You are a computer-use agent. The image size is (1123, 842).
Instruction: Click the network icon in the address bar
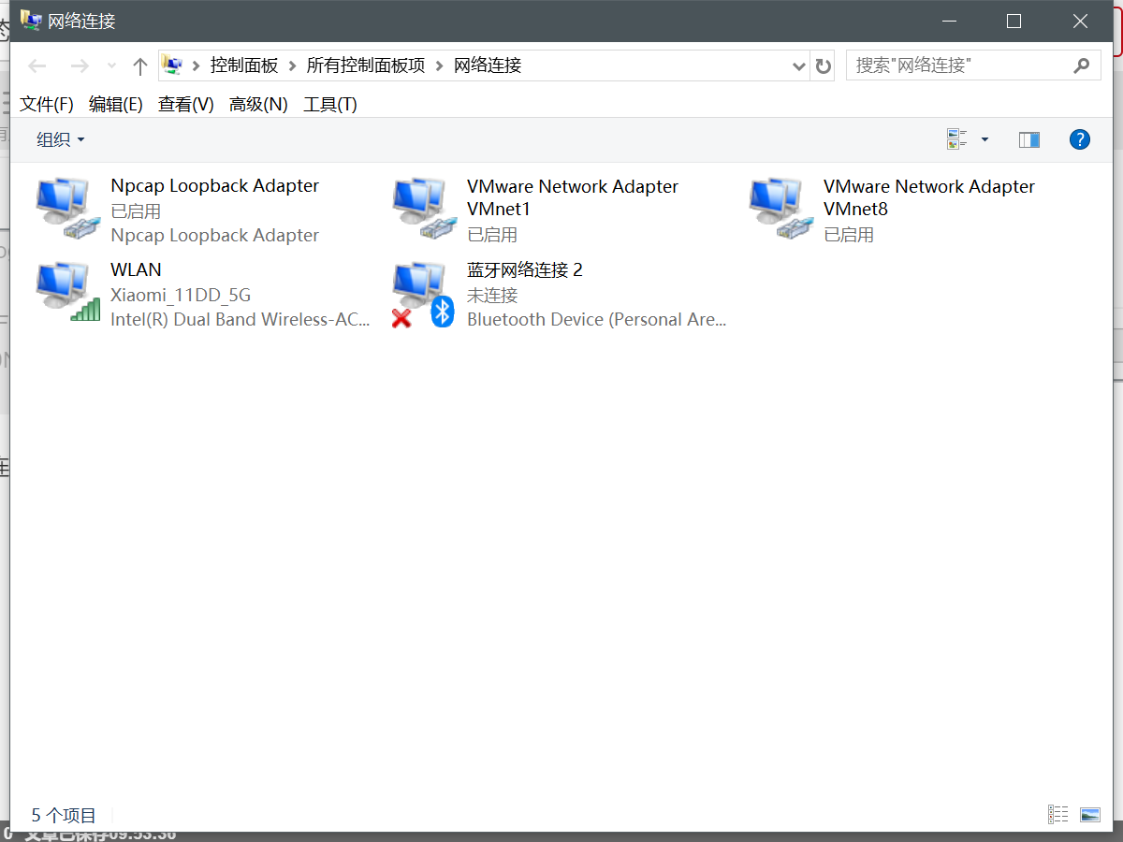172,65
